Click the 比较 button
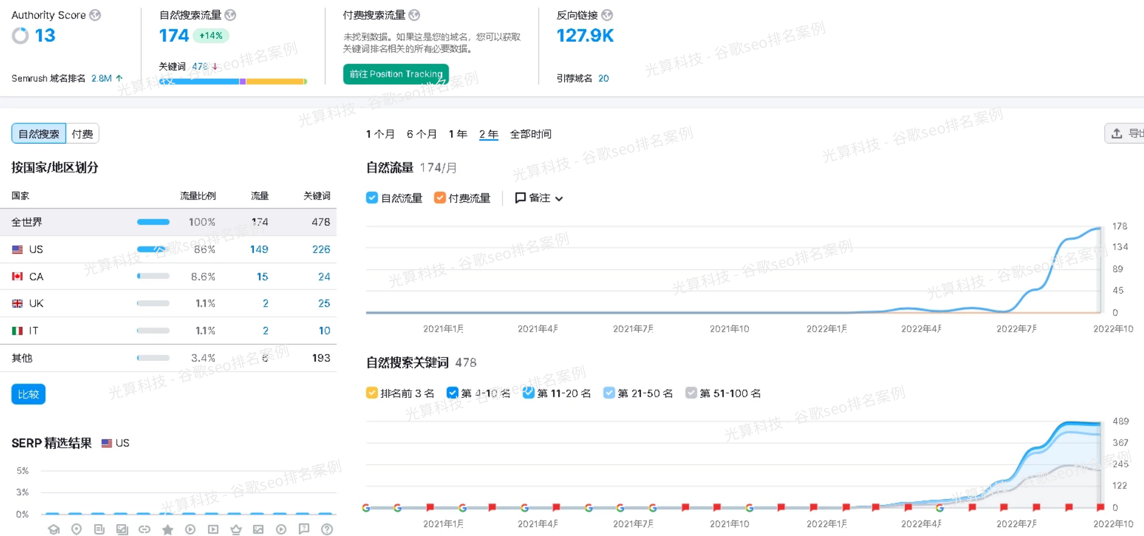The width and height of the screenshot is (1144, 536). [29, 394]
